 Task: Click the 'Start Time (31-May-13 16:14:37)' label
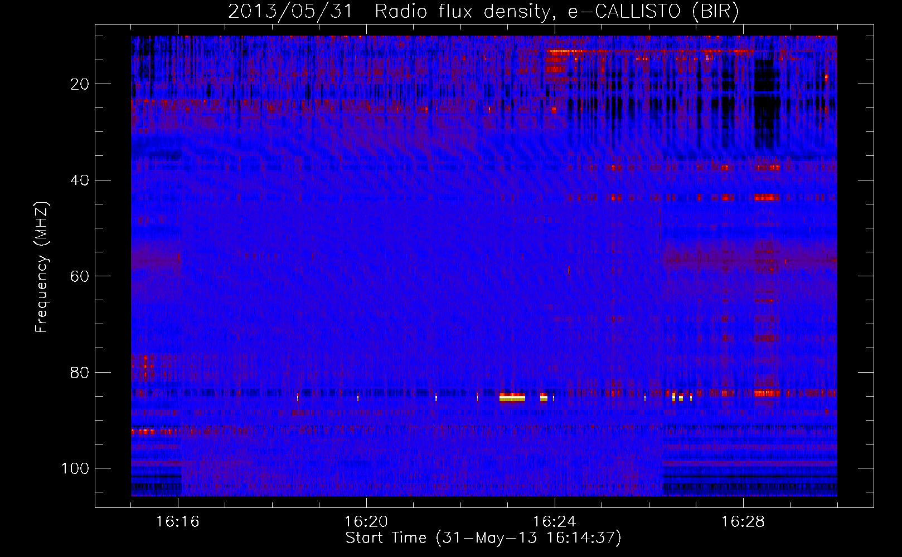coord(483,538)
